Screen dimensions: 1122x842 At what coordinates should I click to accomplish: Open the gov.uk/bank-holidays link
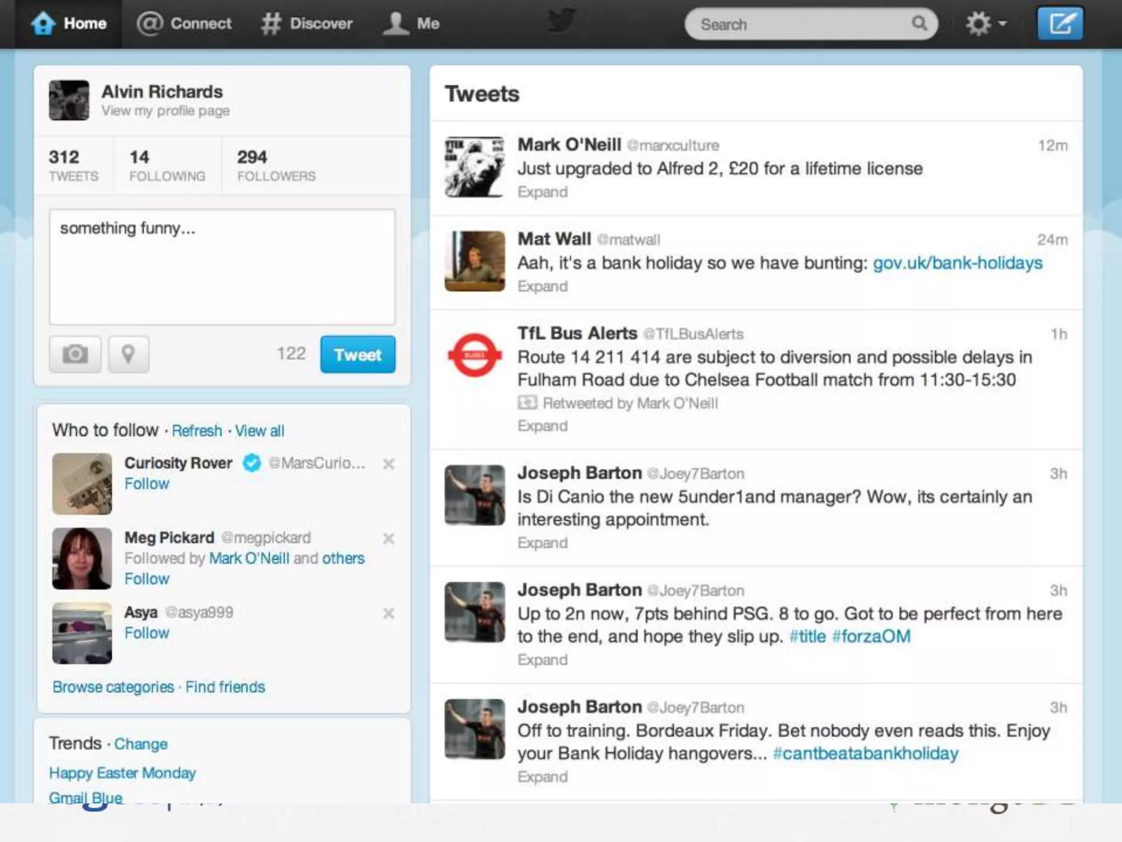tap(957, 263)
